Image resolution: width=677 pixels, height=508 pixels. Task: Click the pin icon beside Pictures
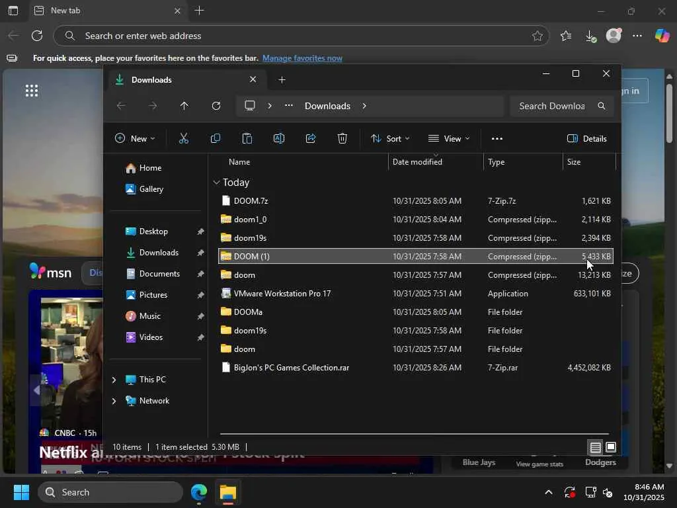pyautogui.click(x=200, y=295)
